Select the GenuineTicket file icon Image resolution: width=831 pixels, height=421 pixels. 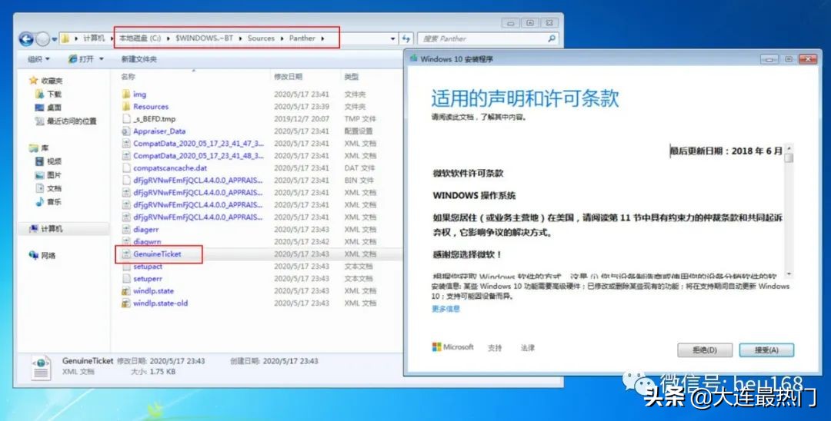(x=126, y=254)
